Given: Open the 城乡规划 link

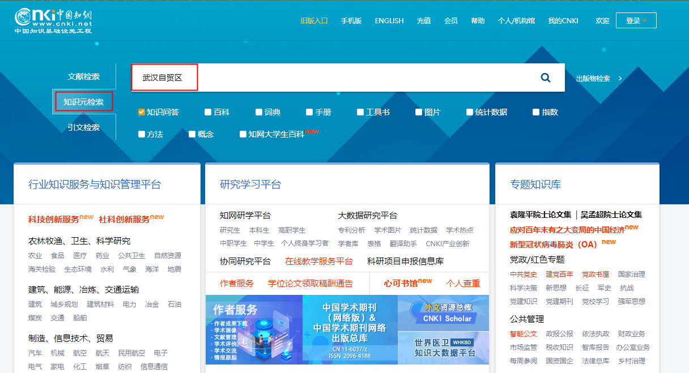Looking at the screenshot, I should click(x=64, y=304).
